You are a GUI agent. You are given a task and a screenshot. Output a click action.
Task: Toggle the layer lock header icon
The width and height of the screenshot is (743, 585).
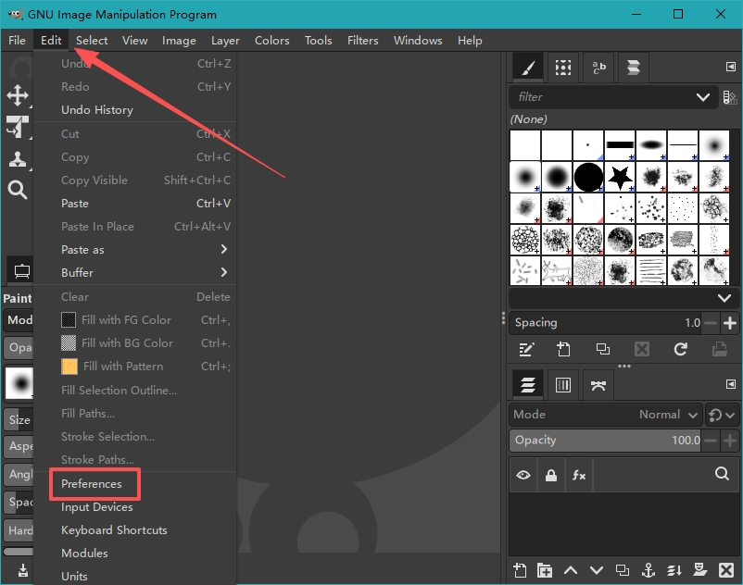550,475
